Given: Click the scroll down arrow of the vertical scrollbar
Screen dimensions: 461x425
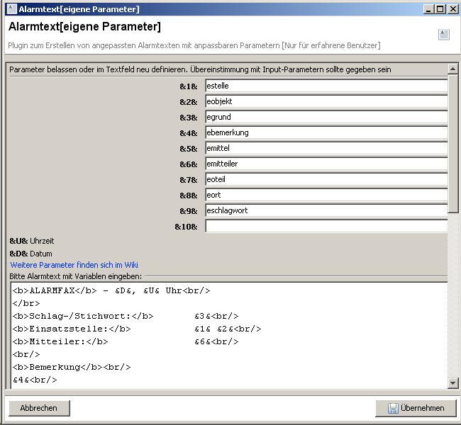Looking at the screenshot, I should (453, 383).
